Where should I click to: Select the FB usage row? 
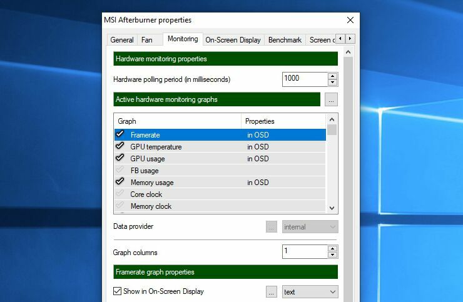pos(220,171)
